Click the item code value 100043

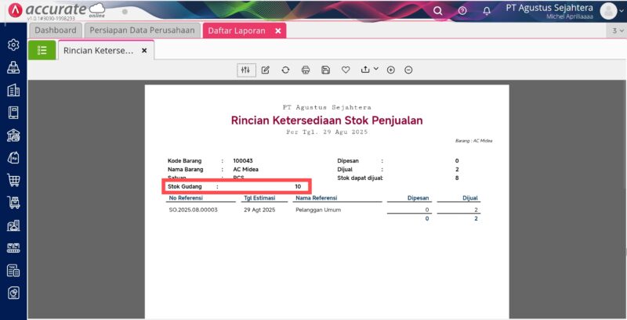243,161
